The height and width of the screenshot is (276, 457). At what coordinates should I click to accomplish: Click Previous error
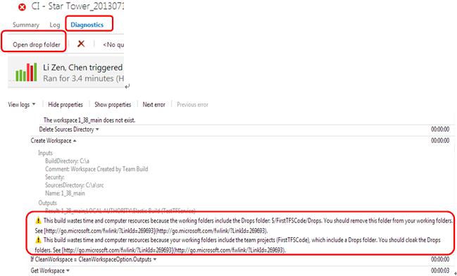192,104
